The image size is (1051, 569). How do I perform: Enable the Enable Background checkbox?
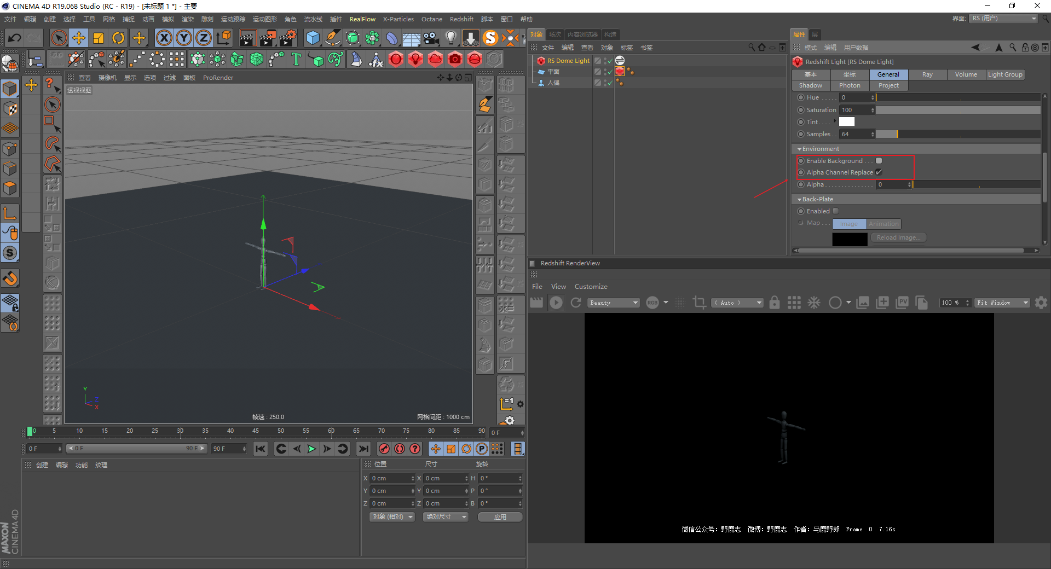(879, 161)
